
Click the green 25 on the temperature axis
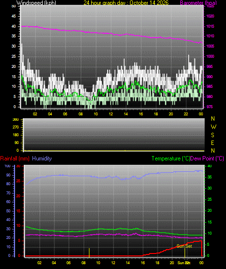pyautogui.click(x=210, y=200)
